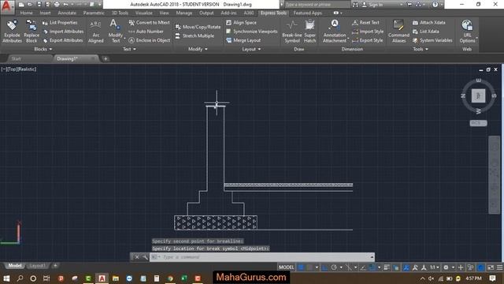Open the Featured Apps ribbon tab
The image size is (504, 284).
click(307, 13)
